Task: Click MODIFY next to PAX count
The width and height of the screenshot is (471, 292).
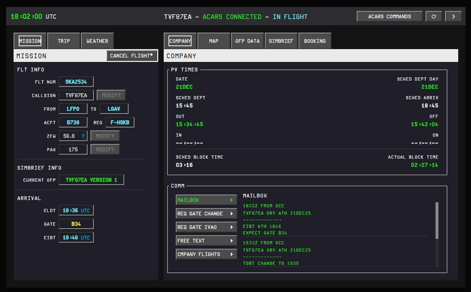Action: [x=105, y=149]
